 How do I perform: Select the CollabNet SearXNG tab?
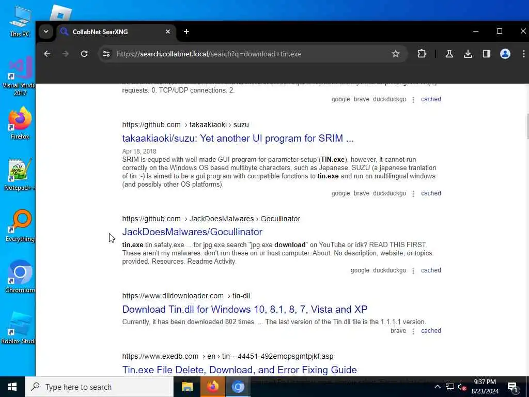pos(116,32)
